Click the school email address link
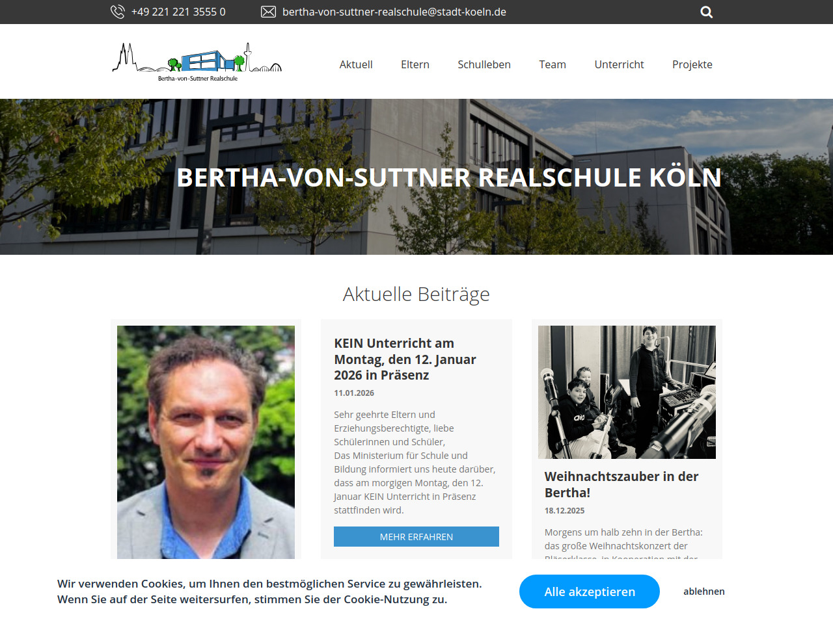Viewport: 833px width, 624px height. [394, 12]
